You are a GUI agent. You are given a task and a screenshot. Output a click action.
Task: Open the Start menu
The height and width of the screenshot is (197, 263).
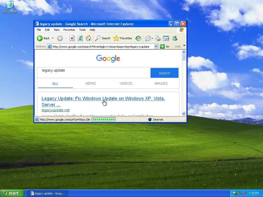click(12, 193)
